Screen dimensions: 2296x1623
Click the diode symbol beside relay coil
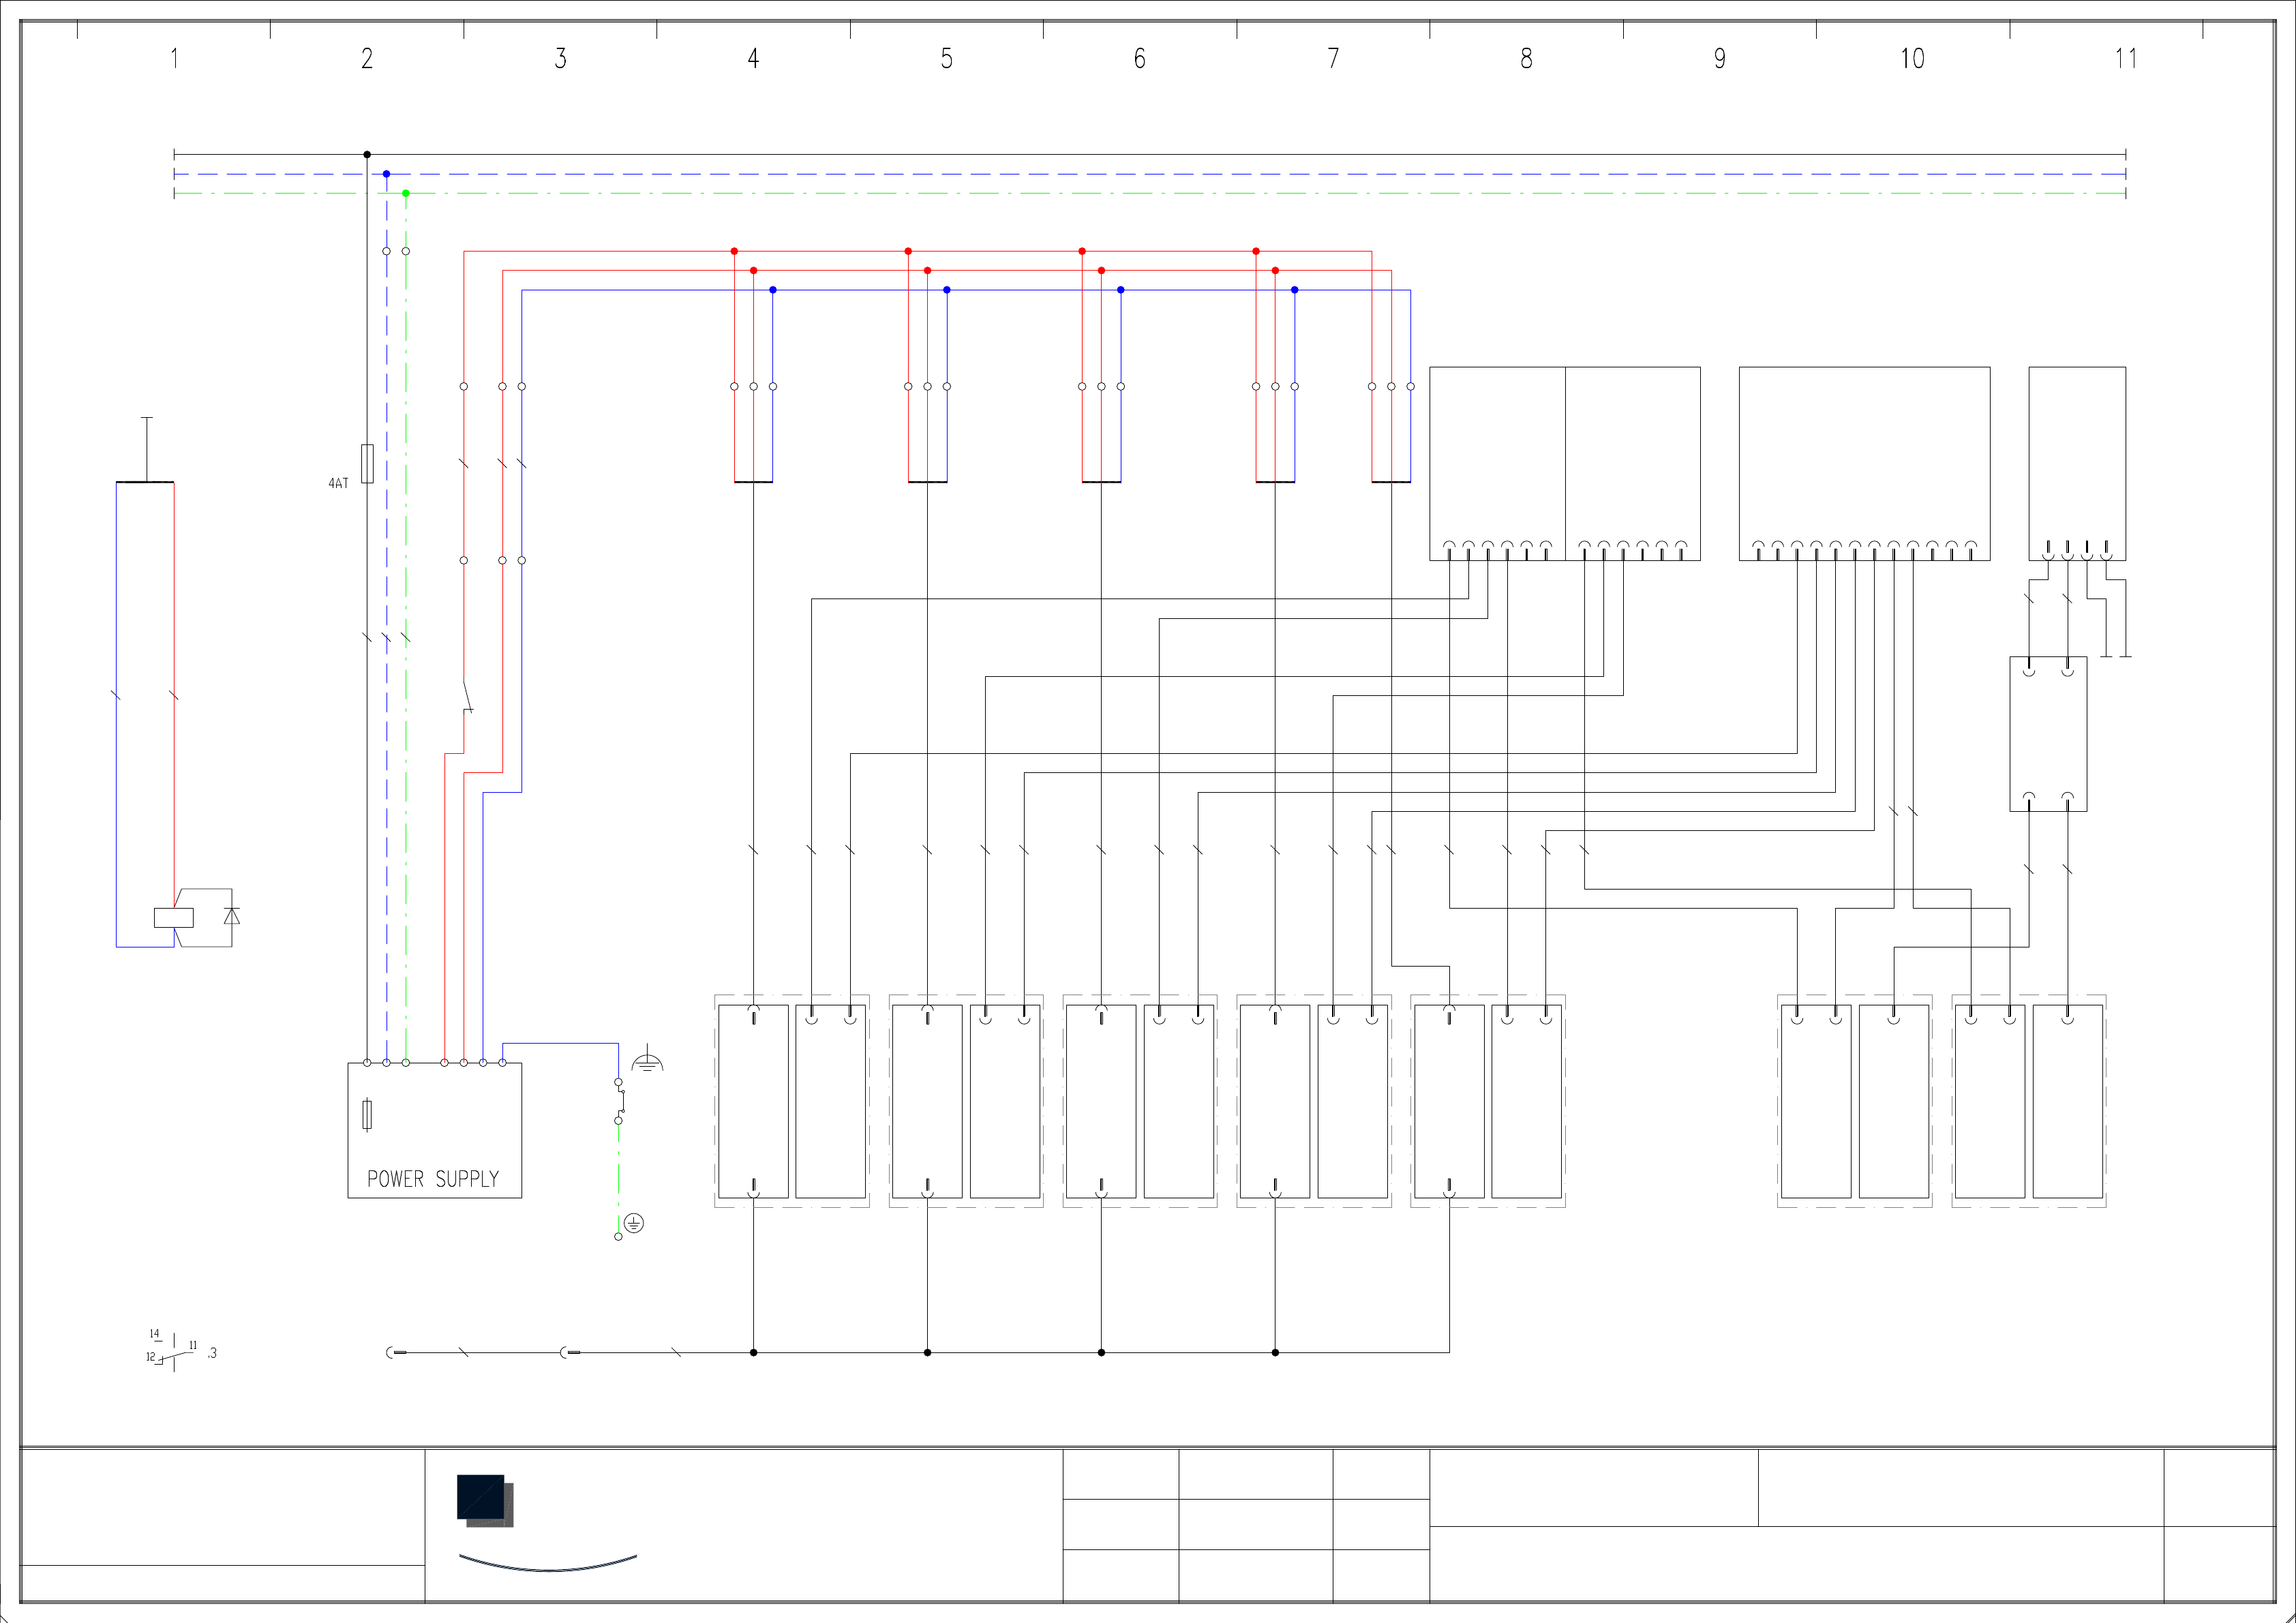click(x=232, y=916)
